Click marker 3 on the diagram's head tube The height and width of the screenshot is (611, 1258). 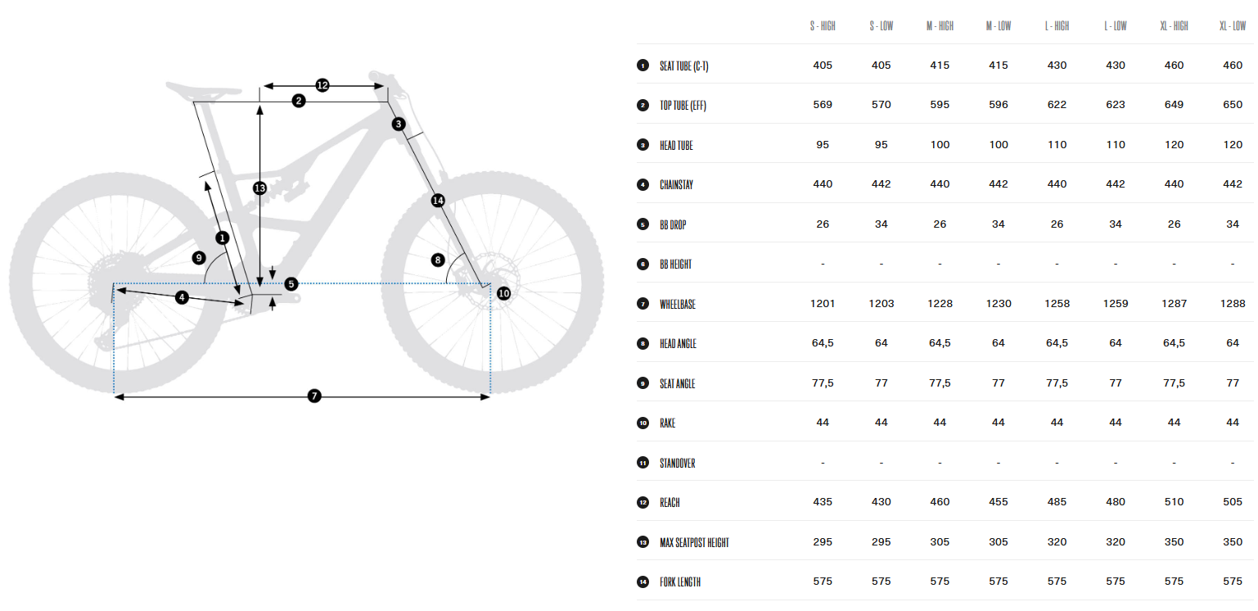click(399, 124)
